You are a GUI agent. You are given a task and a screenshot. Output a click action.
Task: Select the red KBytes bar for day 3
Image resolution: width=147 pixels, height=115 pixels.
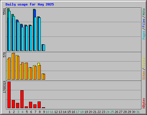pos(18,106)
